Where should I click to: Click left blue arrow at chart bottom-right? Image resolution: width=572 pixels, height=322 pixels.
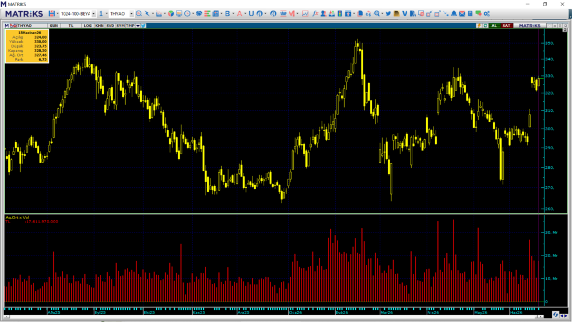(561, 316)
